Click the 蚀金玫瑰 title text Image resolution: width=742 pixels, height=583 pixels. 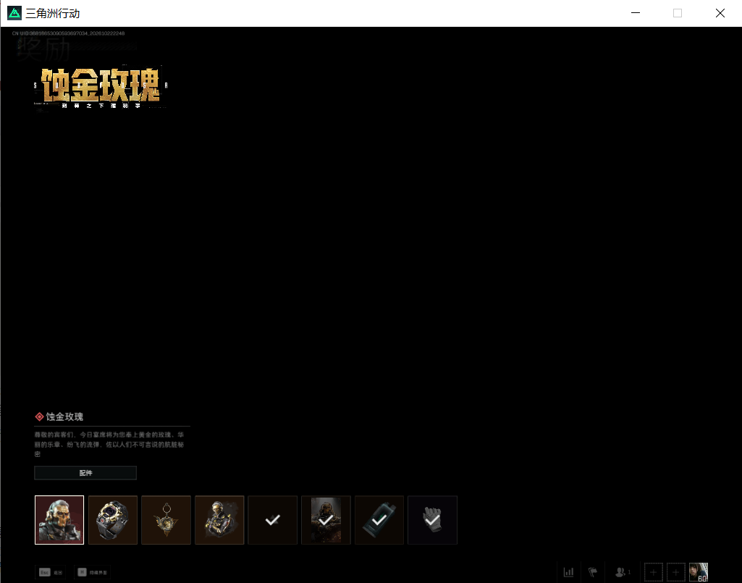pyautogui.click(x=64, y=416)
